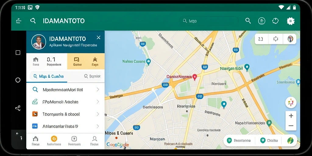The height and width of the screenshot is (156, 312).
Task: Click the green lock pin at the lower right map
Action: click(269, 123)
